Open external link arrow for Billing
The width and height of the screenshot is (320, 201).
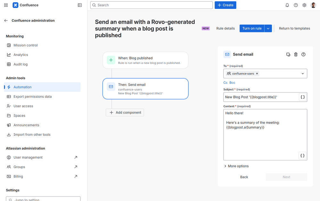coord(76,176)
